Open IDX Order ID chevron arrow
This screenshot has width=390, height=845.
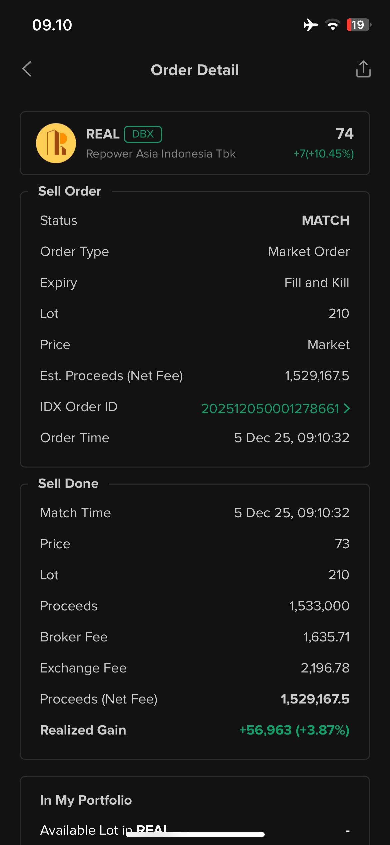click(x=347, y=408)
